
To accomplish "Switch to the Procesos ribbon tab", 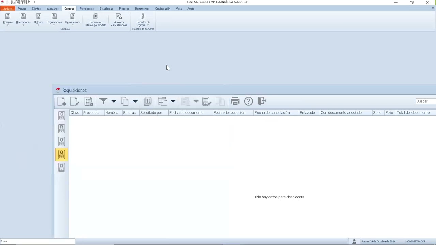I will [124, 9].
